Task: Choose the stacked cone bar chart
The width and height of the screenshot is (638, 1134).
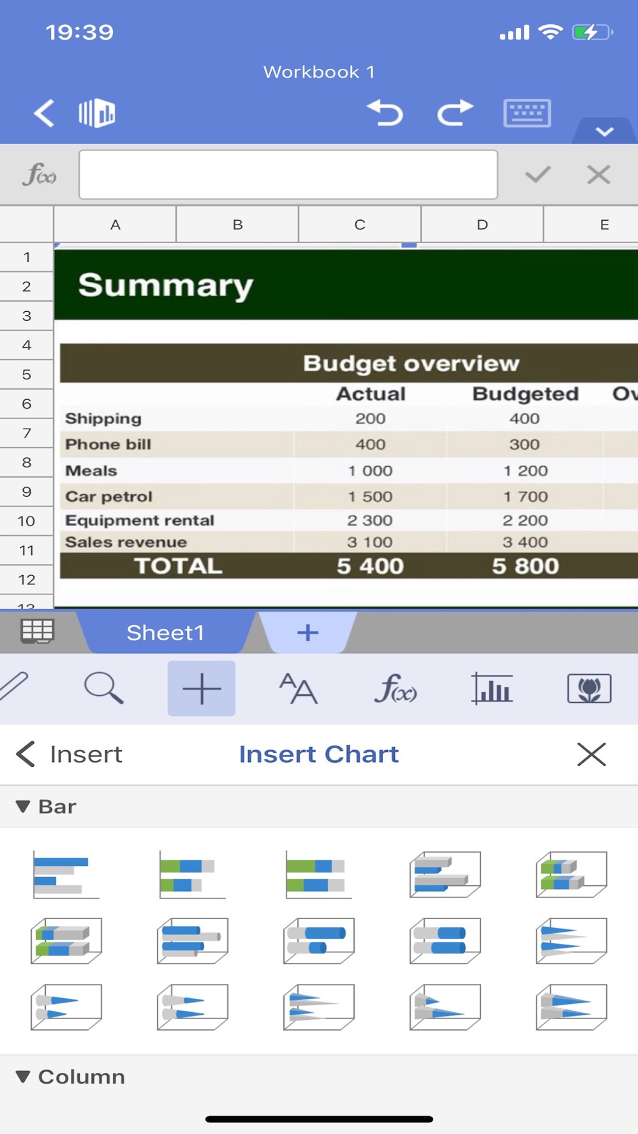Action: pos(66,1007)
